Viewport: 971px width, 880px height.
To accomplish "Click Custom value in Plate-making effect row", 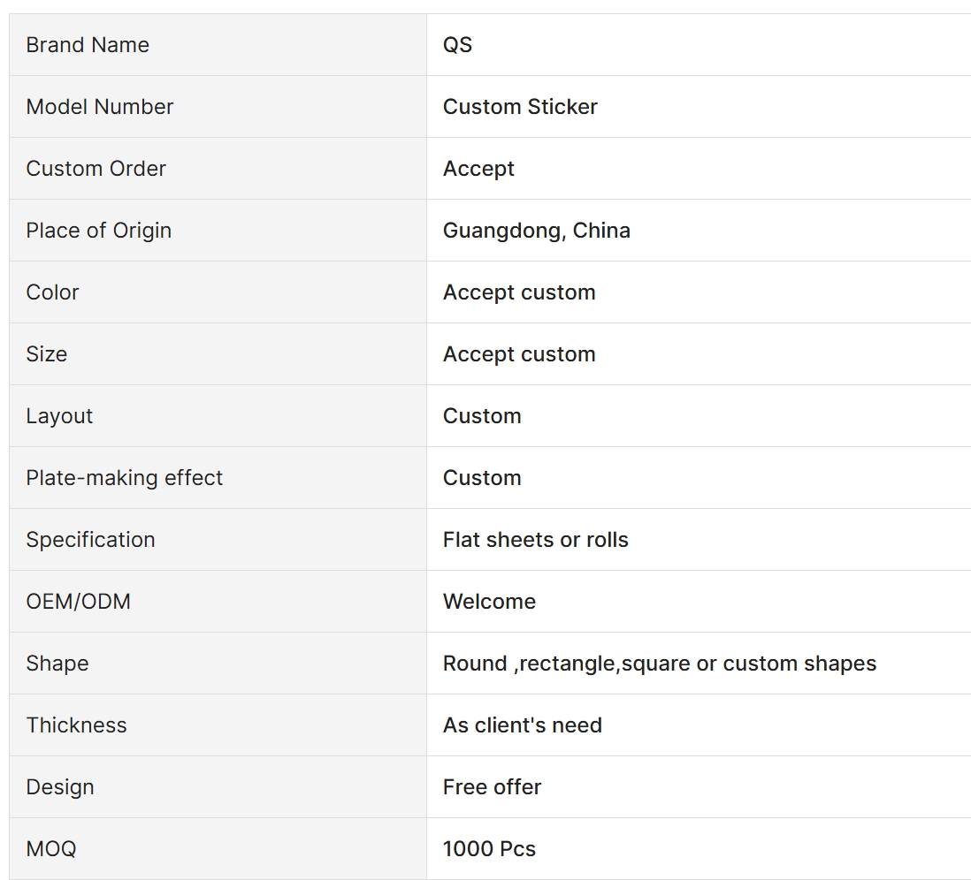I will pos(482,478).
